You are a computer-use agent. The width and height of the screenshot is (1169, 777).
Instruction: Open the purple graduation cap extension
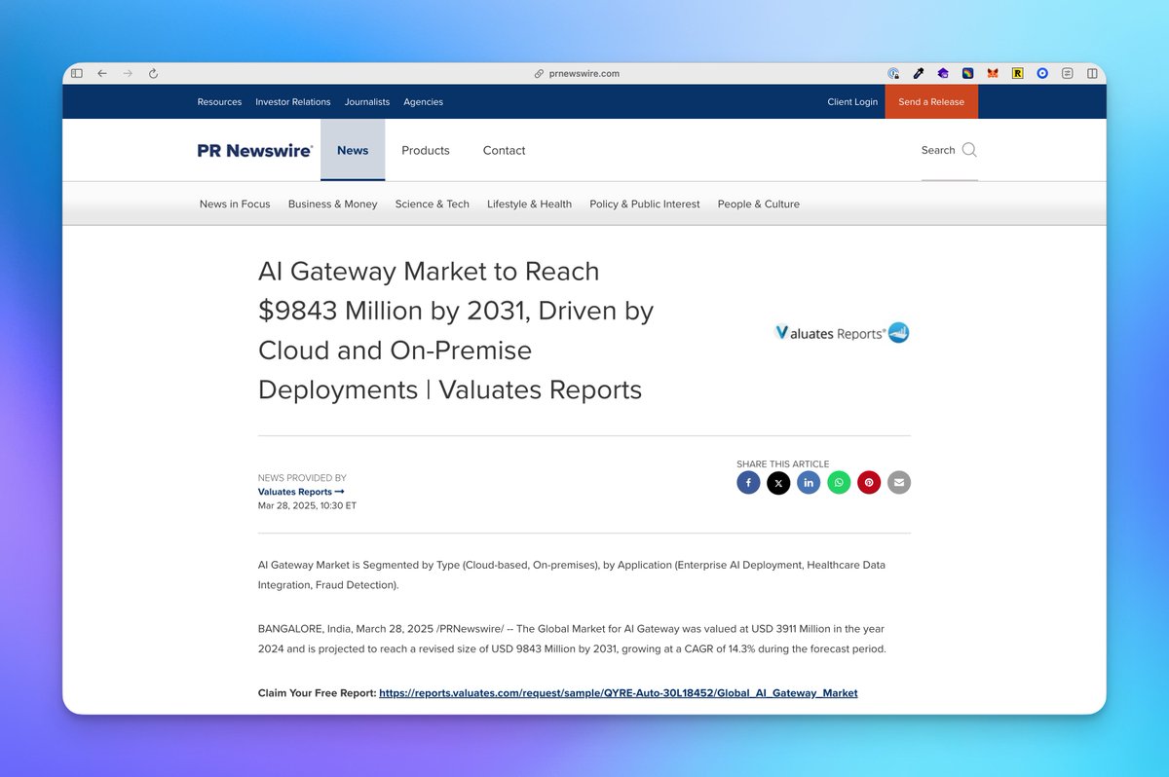943,73
